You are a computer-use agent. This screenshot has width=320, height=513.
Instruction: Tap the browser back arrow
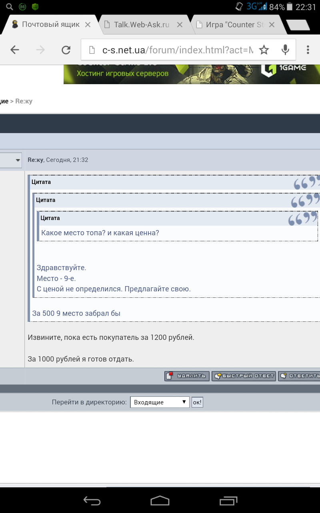pyautogui.click(x=15, y=50)
